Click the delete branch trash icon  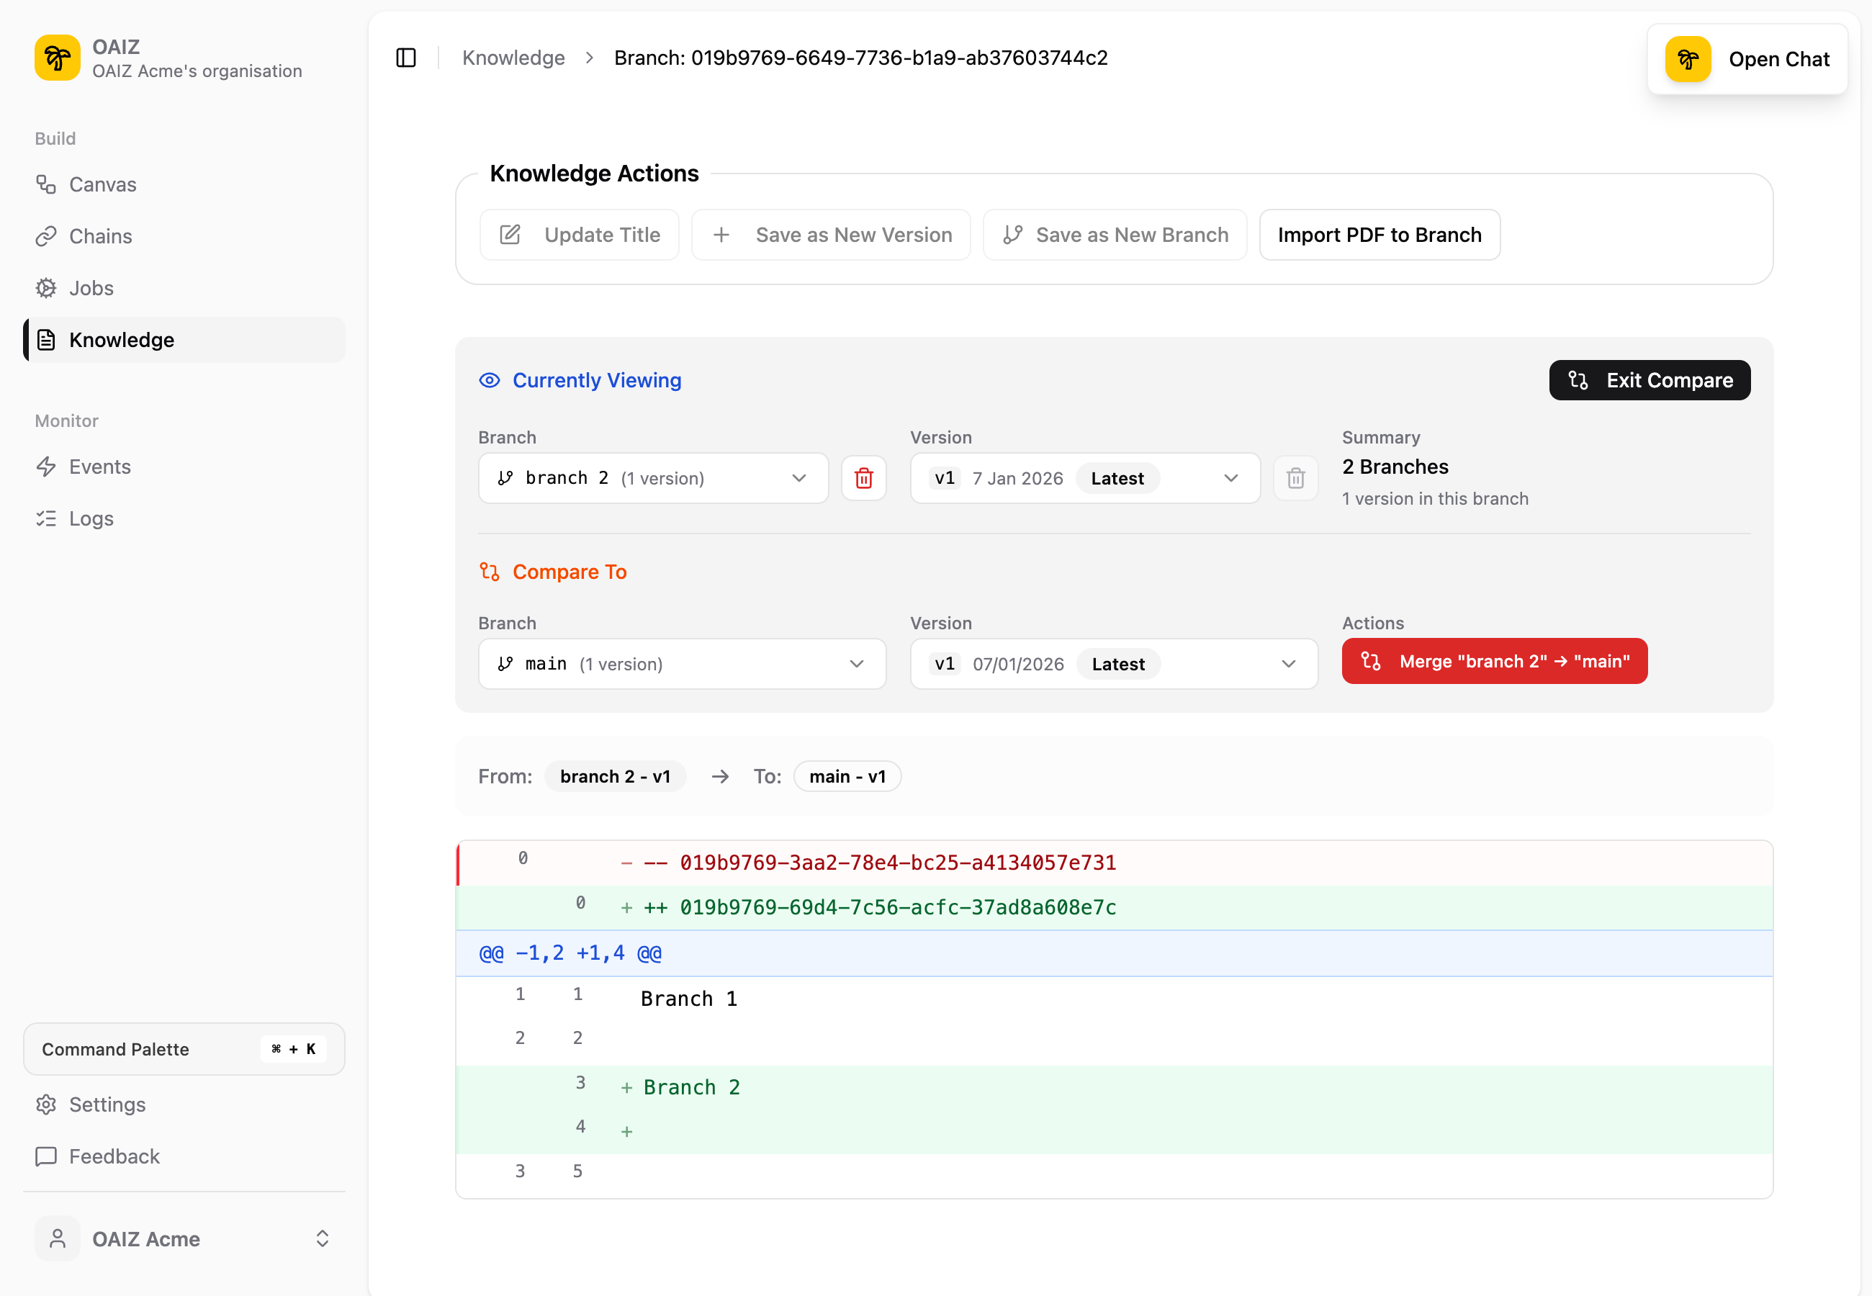[864, 478]
